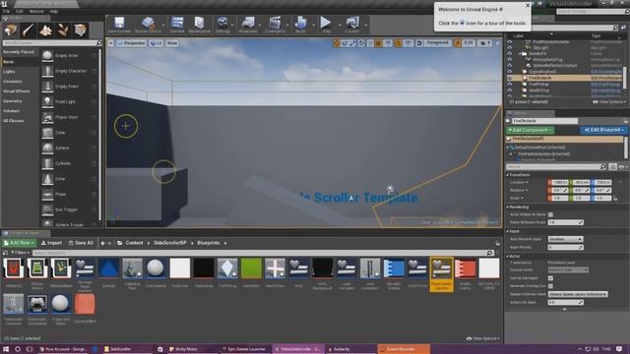This screenshot has width=630, height=354.
Task: Click the Location X value field
Action: click(559, 183)
